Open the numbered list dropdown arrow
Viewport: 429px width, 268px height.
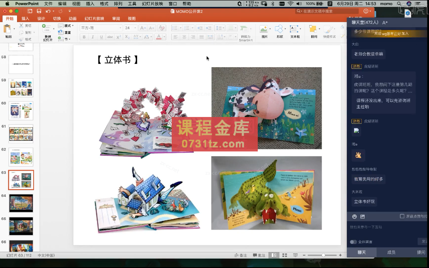click(x=193, y=28)
